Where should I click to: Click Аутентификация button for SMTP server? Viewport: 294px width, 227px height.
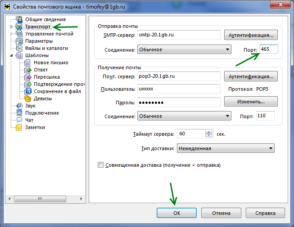coord(251,35)
